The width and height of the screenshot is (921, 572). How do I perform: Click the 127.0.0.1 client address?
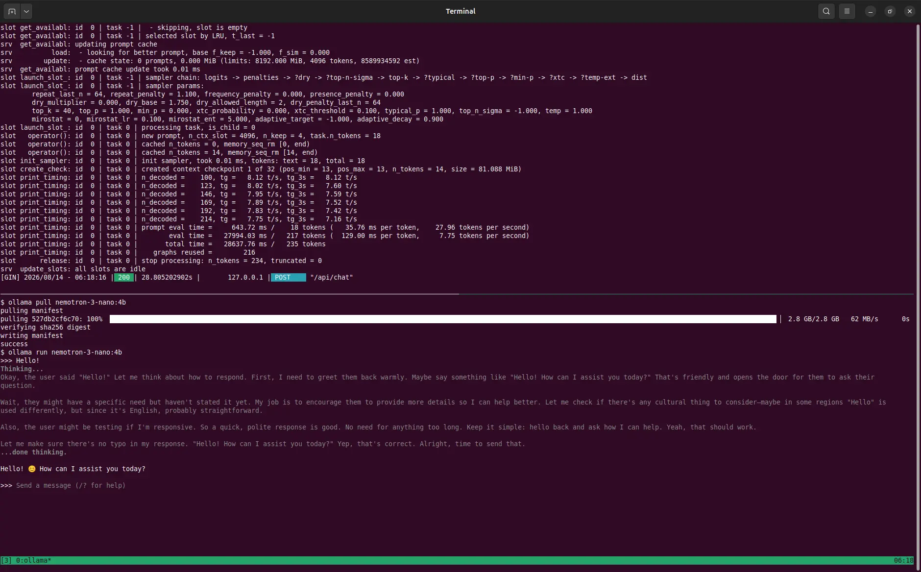click(x=245, y=277)
